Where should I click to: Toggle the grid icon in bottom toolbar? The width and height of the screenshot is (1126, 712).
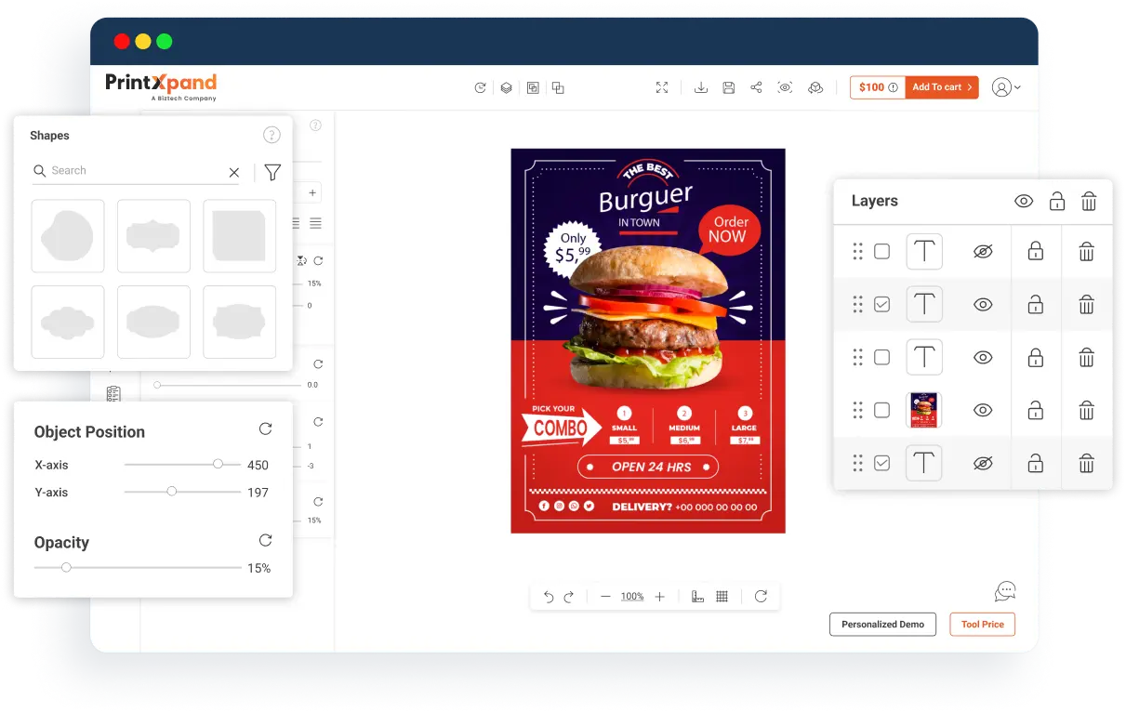click(x=722, y=597)
